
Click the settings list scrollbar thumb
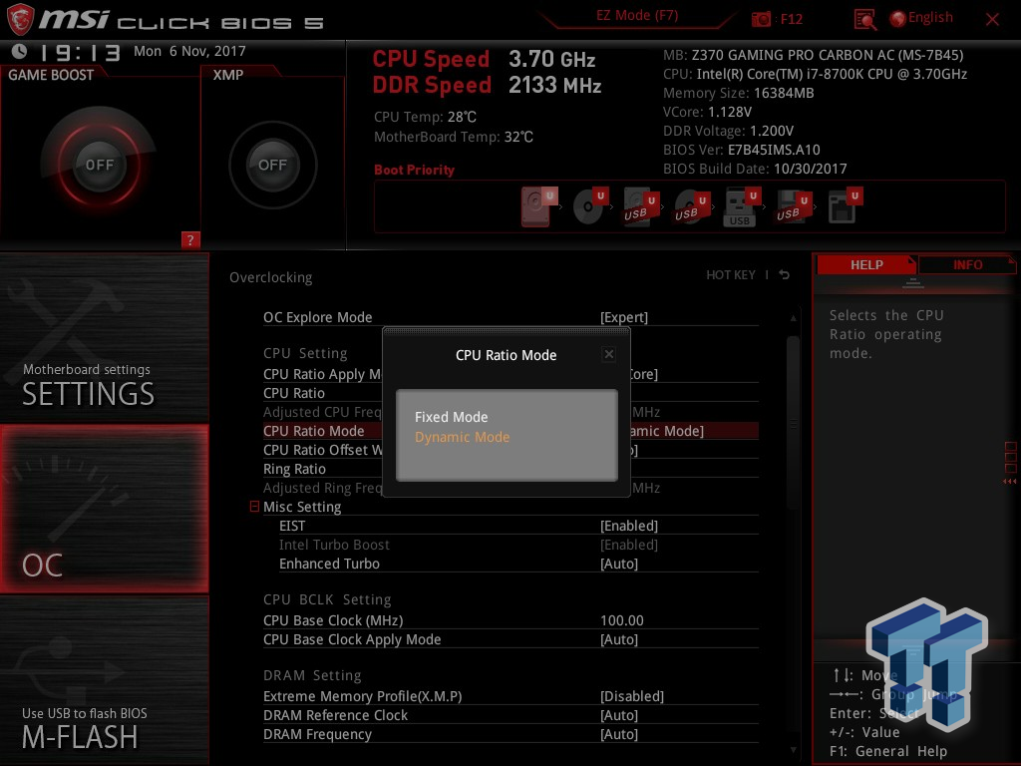(793, 423)
